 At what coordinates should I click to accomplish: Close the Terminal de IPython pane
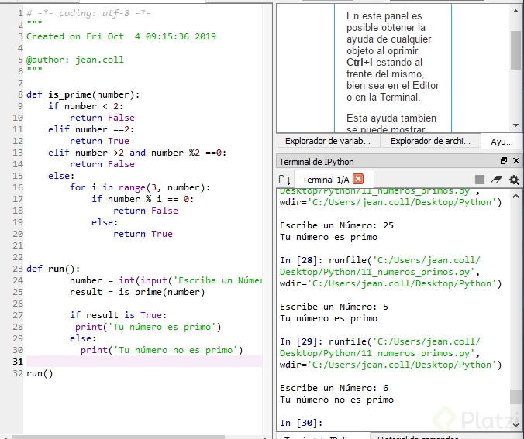(x=516, y=161)
